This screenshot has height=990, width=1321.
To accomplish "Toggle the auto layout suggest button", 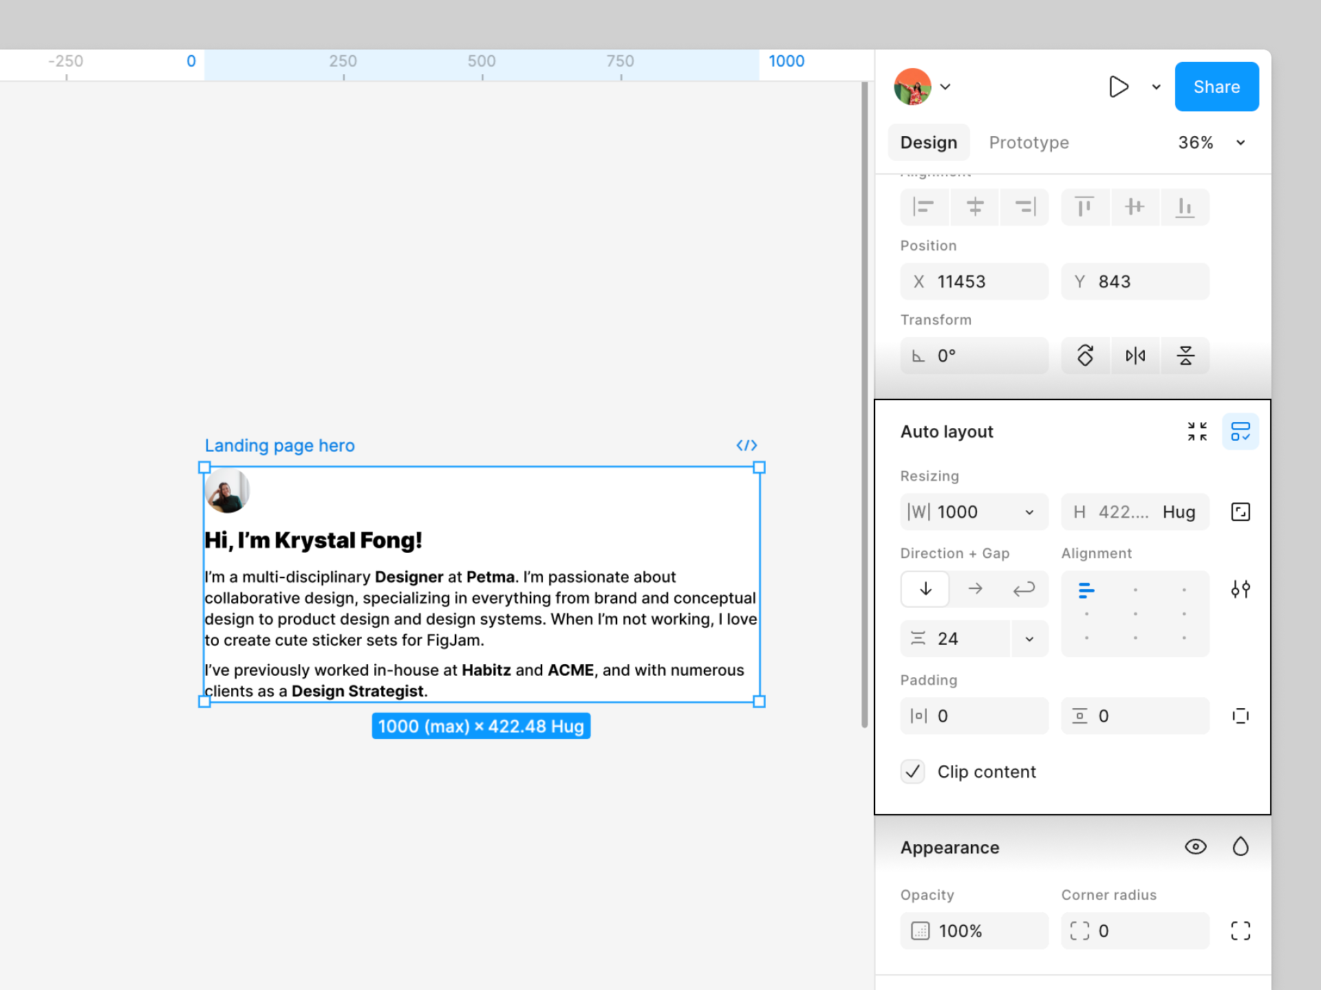I will point(1241,432).
